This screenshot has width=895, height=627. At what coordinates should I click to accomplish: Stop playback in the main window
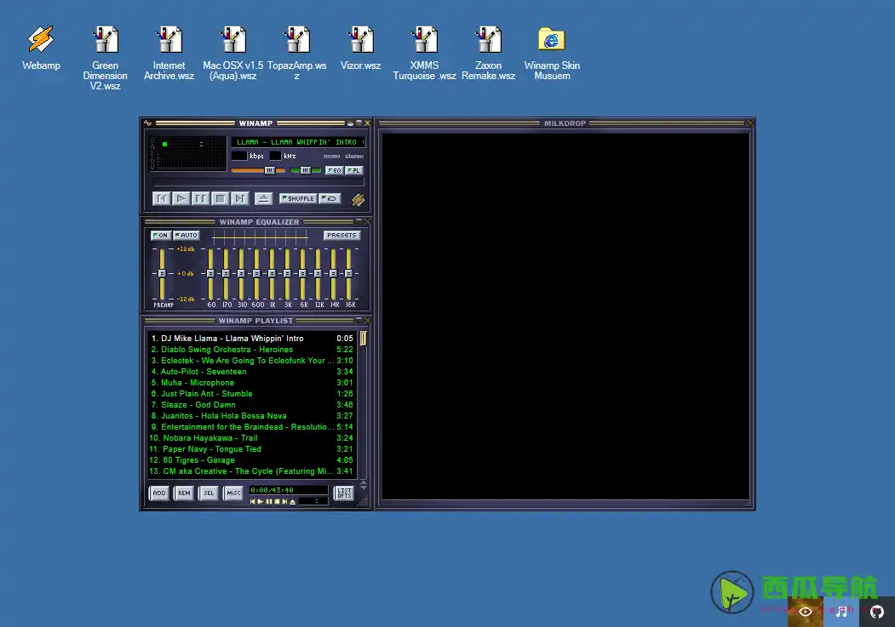click(x=219, y=198)
